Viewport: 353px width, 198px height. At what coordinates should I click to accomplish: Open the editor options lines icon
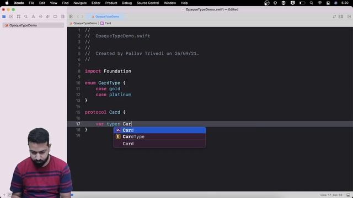coord(341,16)
